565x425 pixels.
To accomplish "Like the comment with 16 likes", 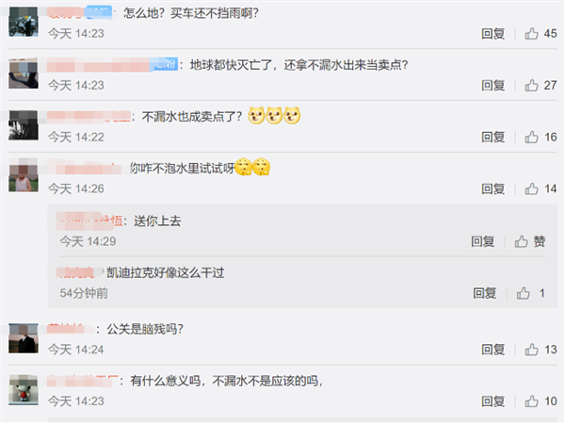I will 531,137.
